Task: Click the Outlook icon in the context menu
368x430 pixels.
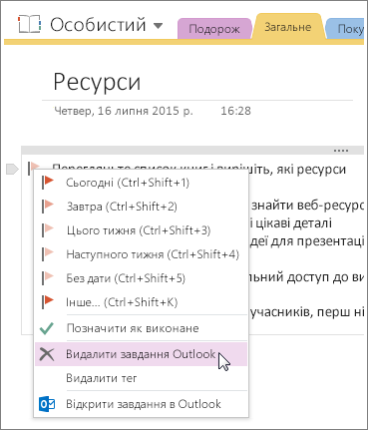Action: point(47,404)
